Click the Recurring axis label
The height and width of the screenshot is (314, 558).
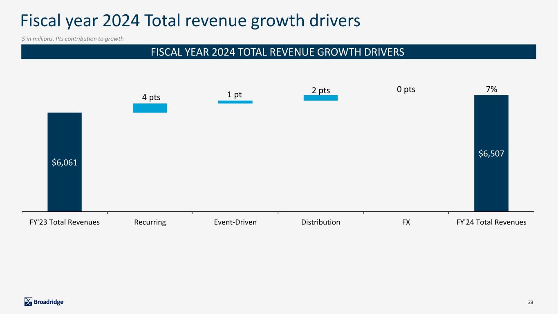coord(150,222)
